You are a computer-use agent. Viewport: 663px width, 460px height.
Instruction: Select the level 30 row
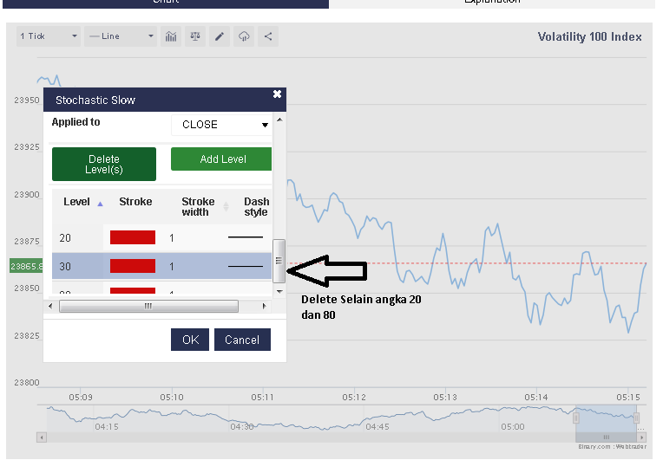(161, 266)
